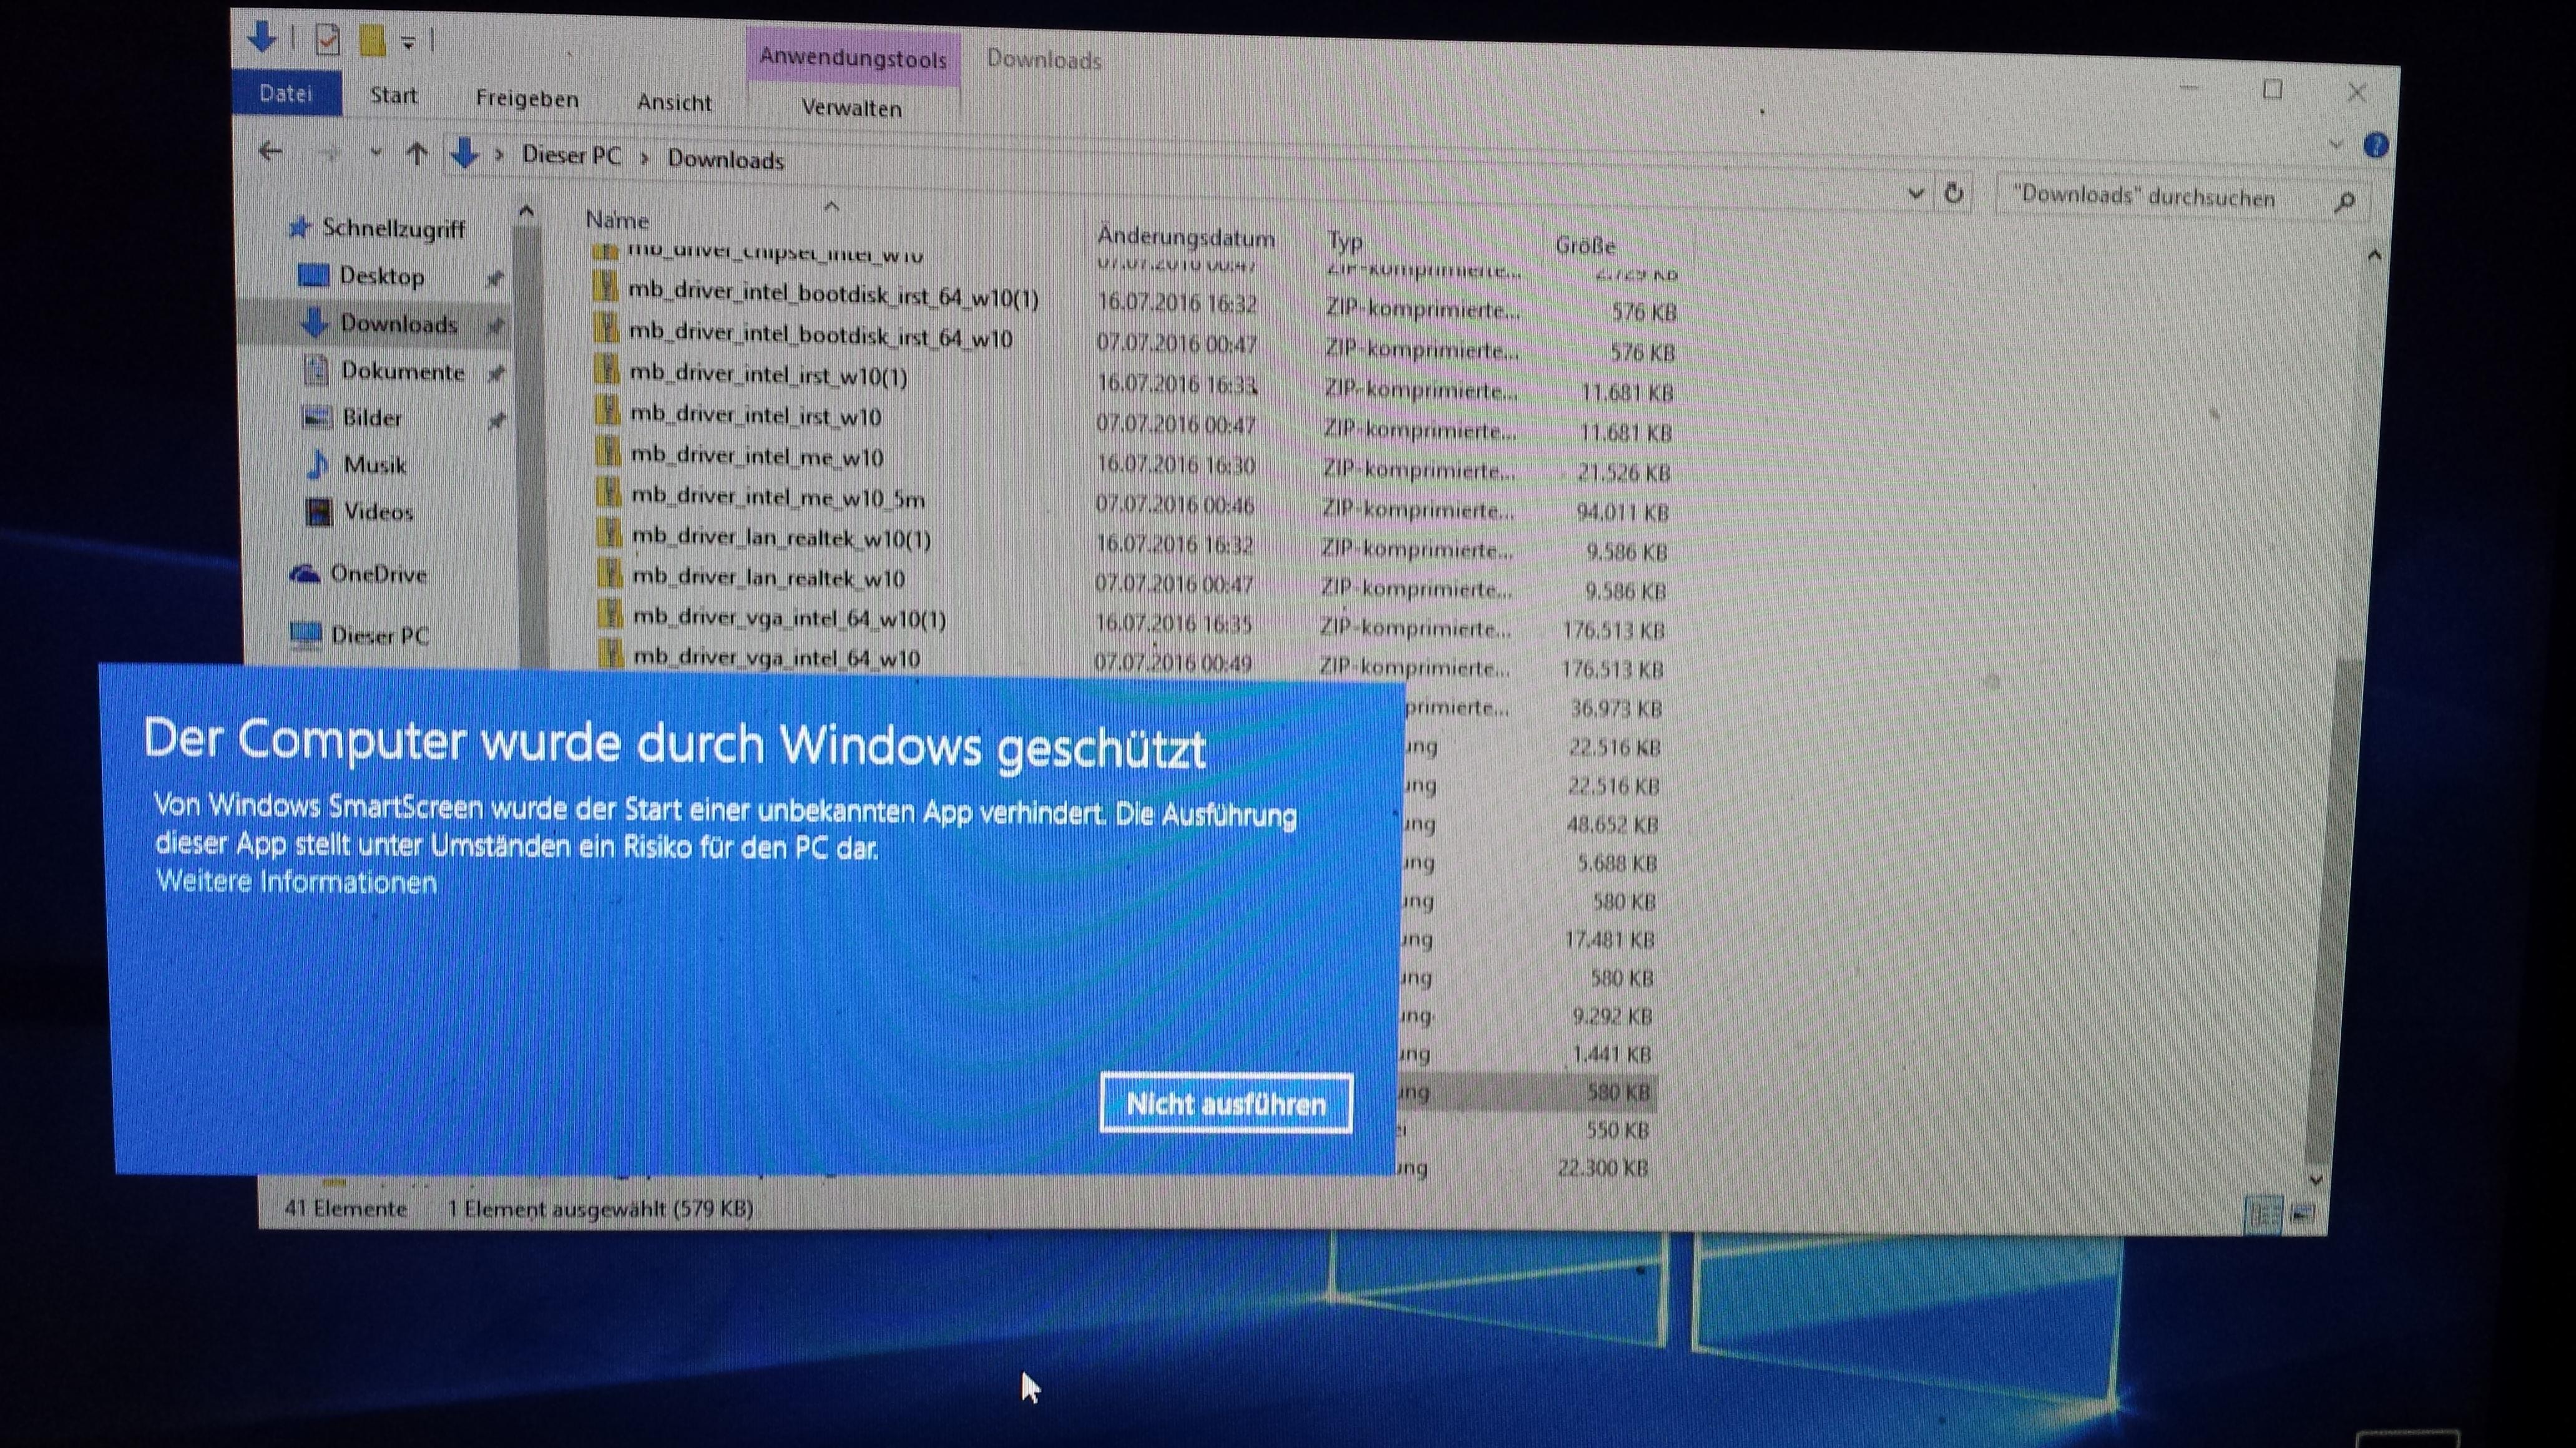Click the Weitere Informationen link
2576x1448 pixels.
point(297,882)
